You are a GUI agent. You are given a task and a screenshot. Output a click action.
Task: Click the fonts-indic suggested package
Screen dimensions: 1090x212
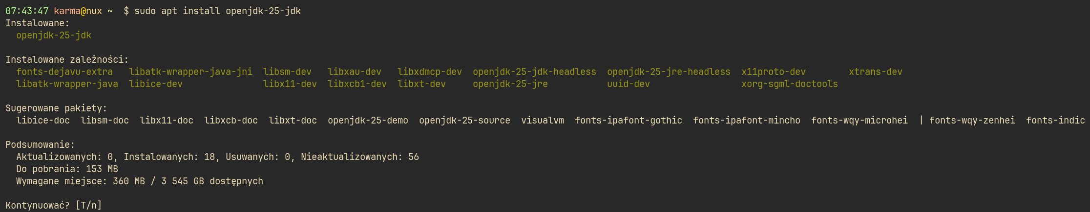[x=1055, y=121]
